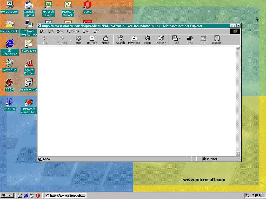Select Notepad++ desktop shortcut
Screen dimensions: 266x199
[29, 46]
